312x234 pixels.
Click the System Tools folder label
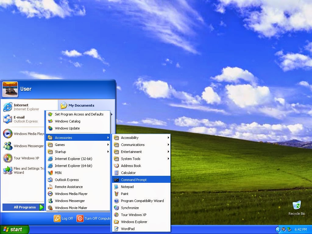(130, 159)
